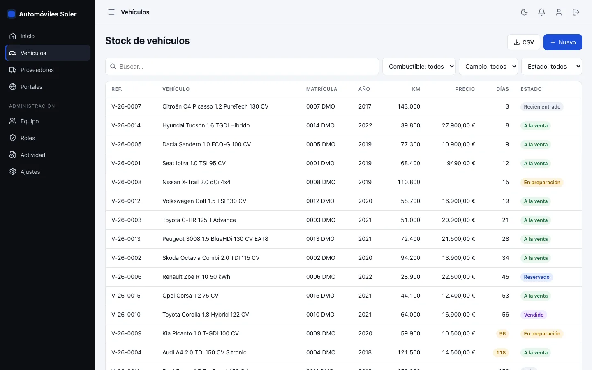
Task: Navigate to Roles under Administración
Action: click(x=48, y=138)
